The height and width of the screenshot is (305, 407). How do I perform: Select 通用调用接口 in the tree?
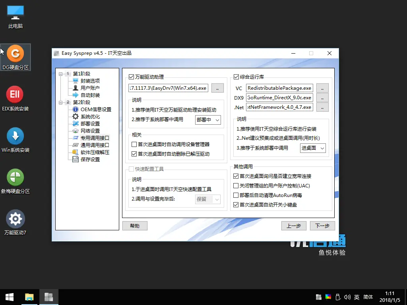[x=95, y=145]
